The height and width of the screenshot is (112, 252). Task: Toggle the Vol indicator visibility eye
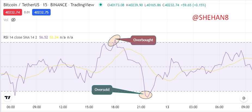(x=13, y=20)
